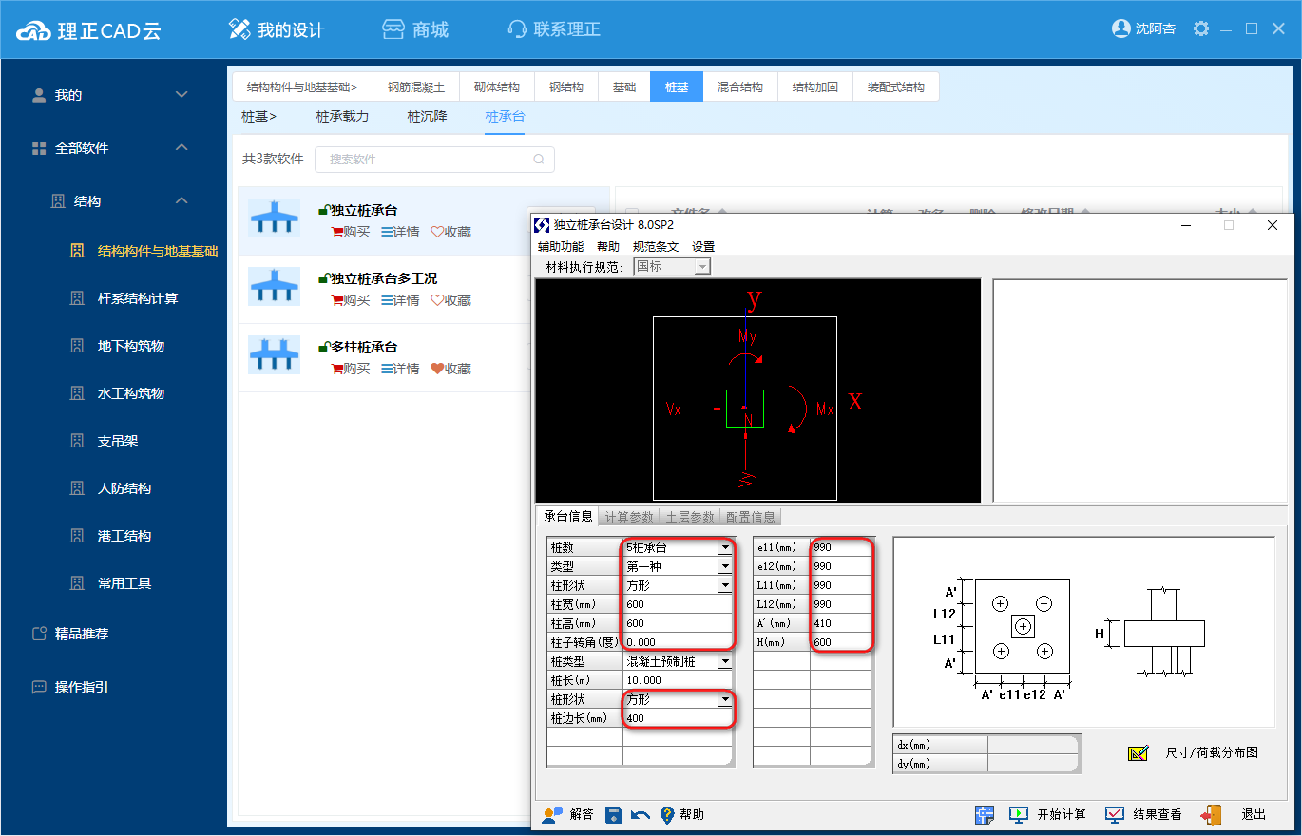This screenshot has width=1302, height=836.
Task: Click the 退出 button label
Action: pos(1254,815)
